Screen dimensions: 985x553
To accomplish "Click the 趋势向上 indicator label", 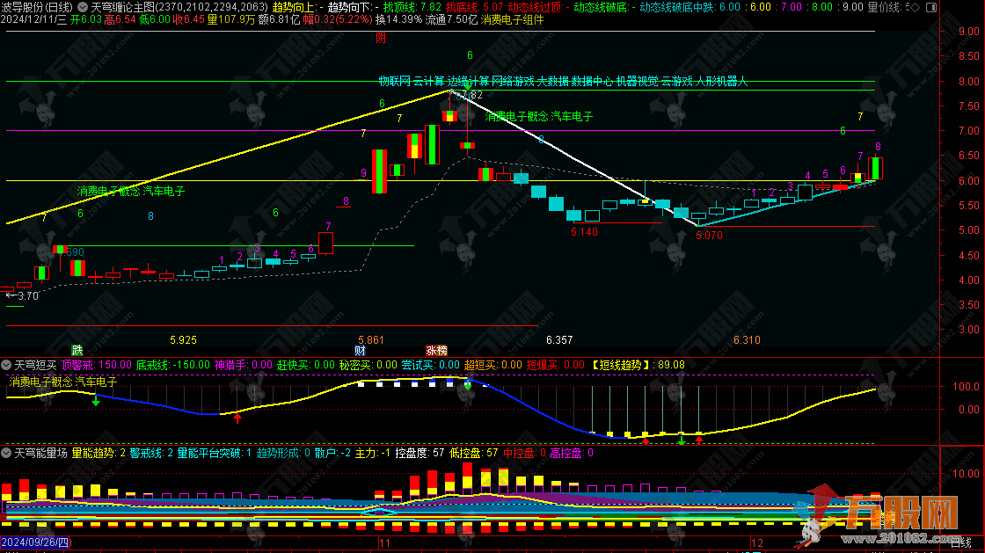I will tap(297, 8).
